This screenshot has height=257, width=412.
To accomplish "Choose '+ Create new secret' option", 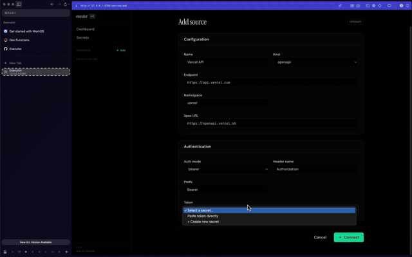I will tap(269, 222).
